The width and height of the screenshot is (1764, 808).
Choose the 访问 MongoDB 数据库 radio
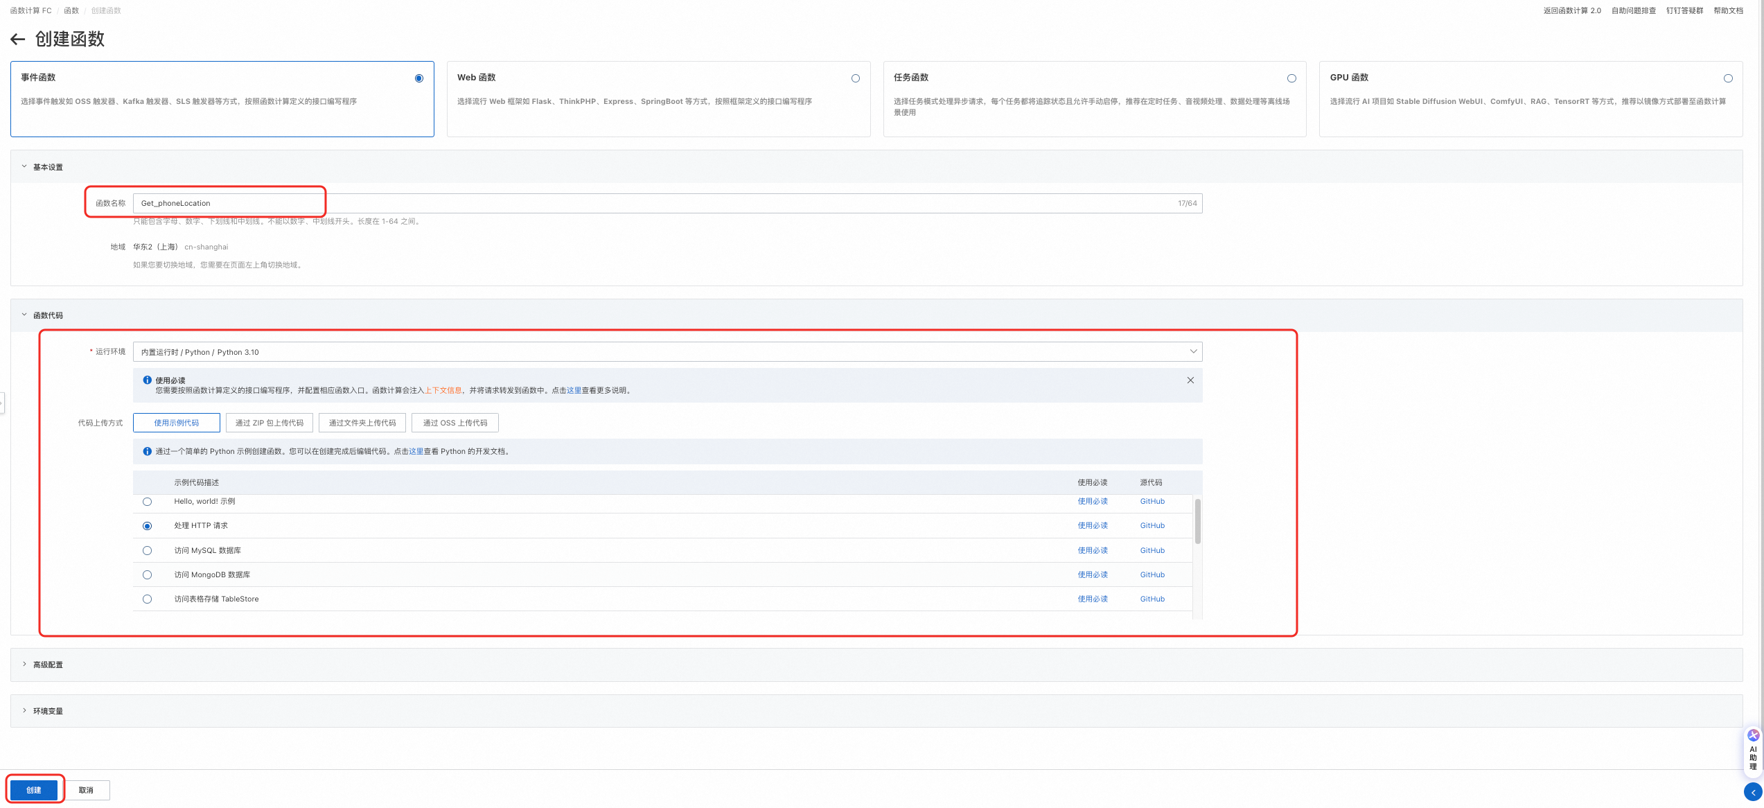147,575
